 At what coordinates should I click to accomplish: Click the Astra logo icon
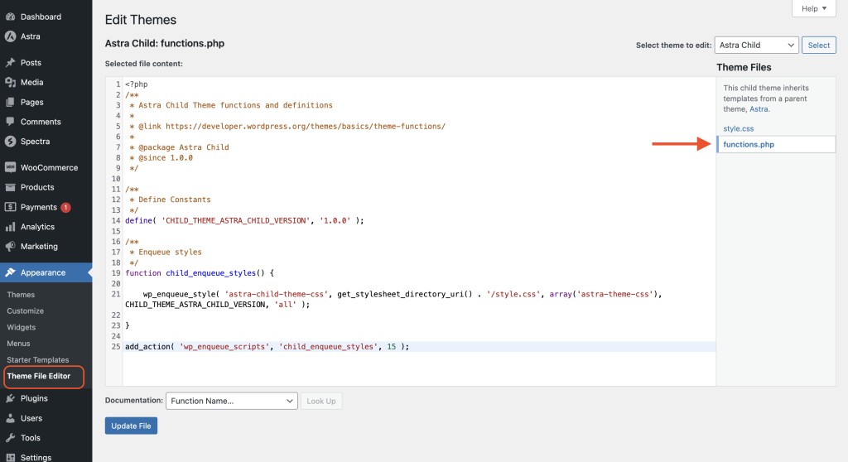10,36
